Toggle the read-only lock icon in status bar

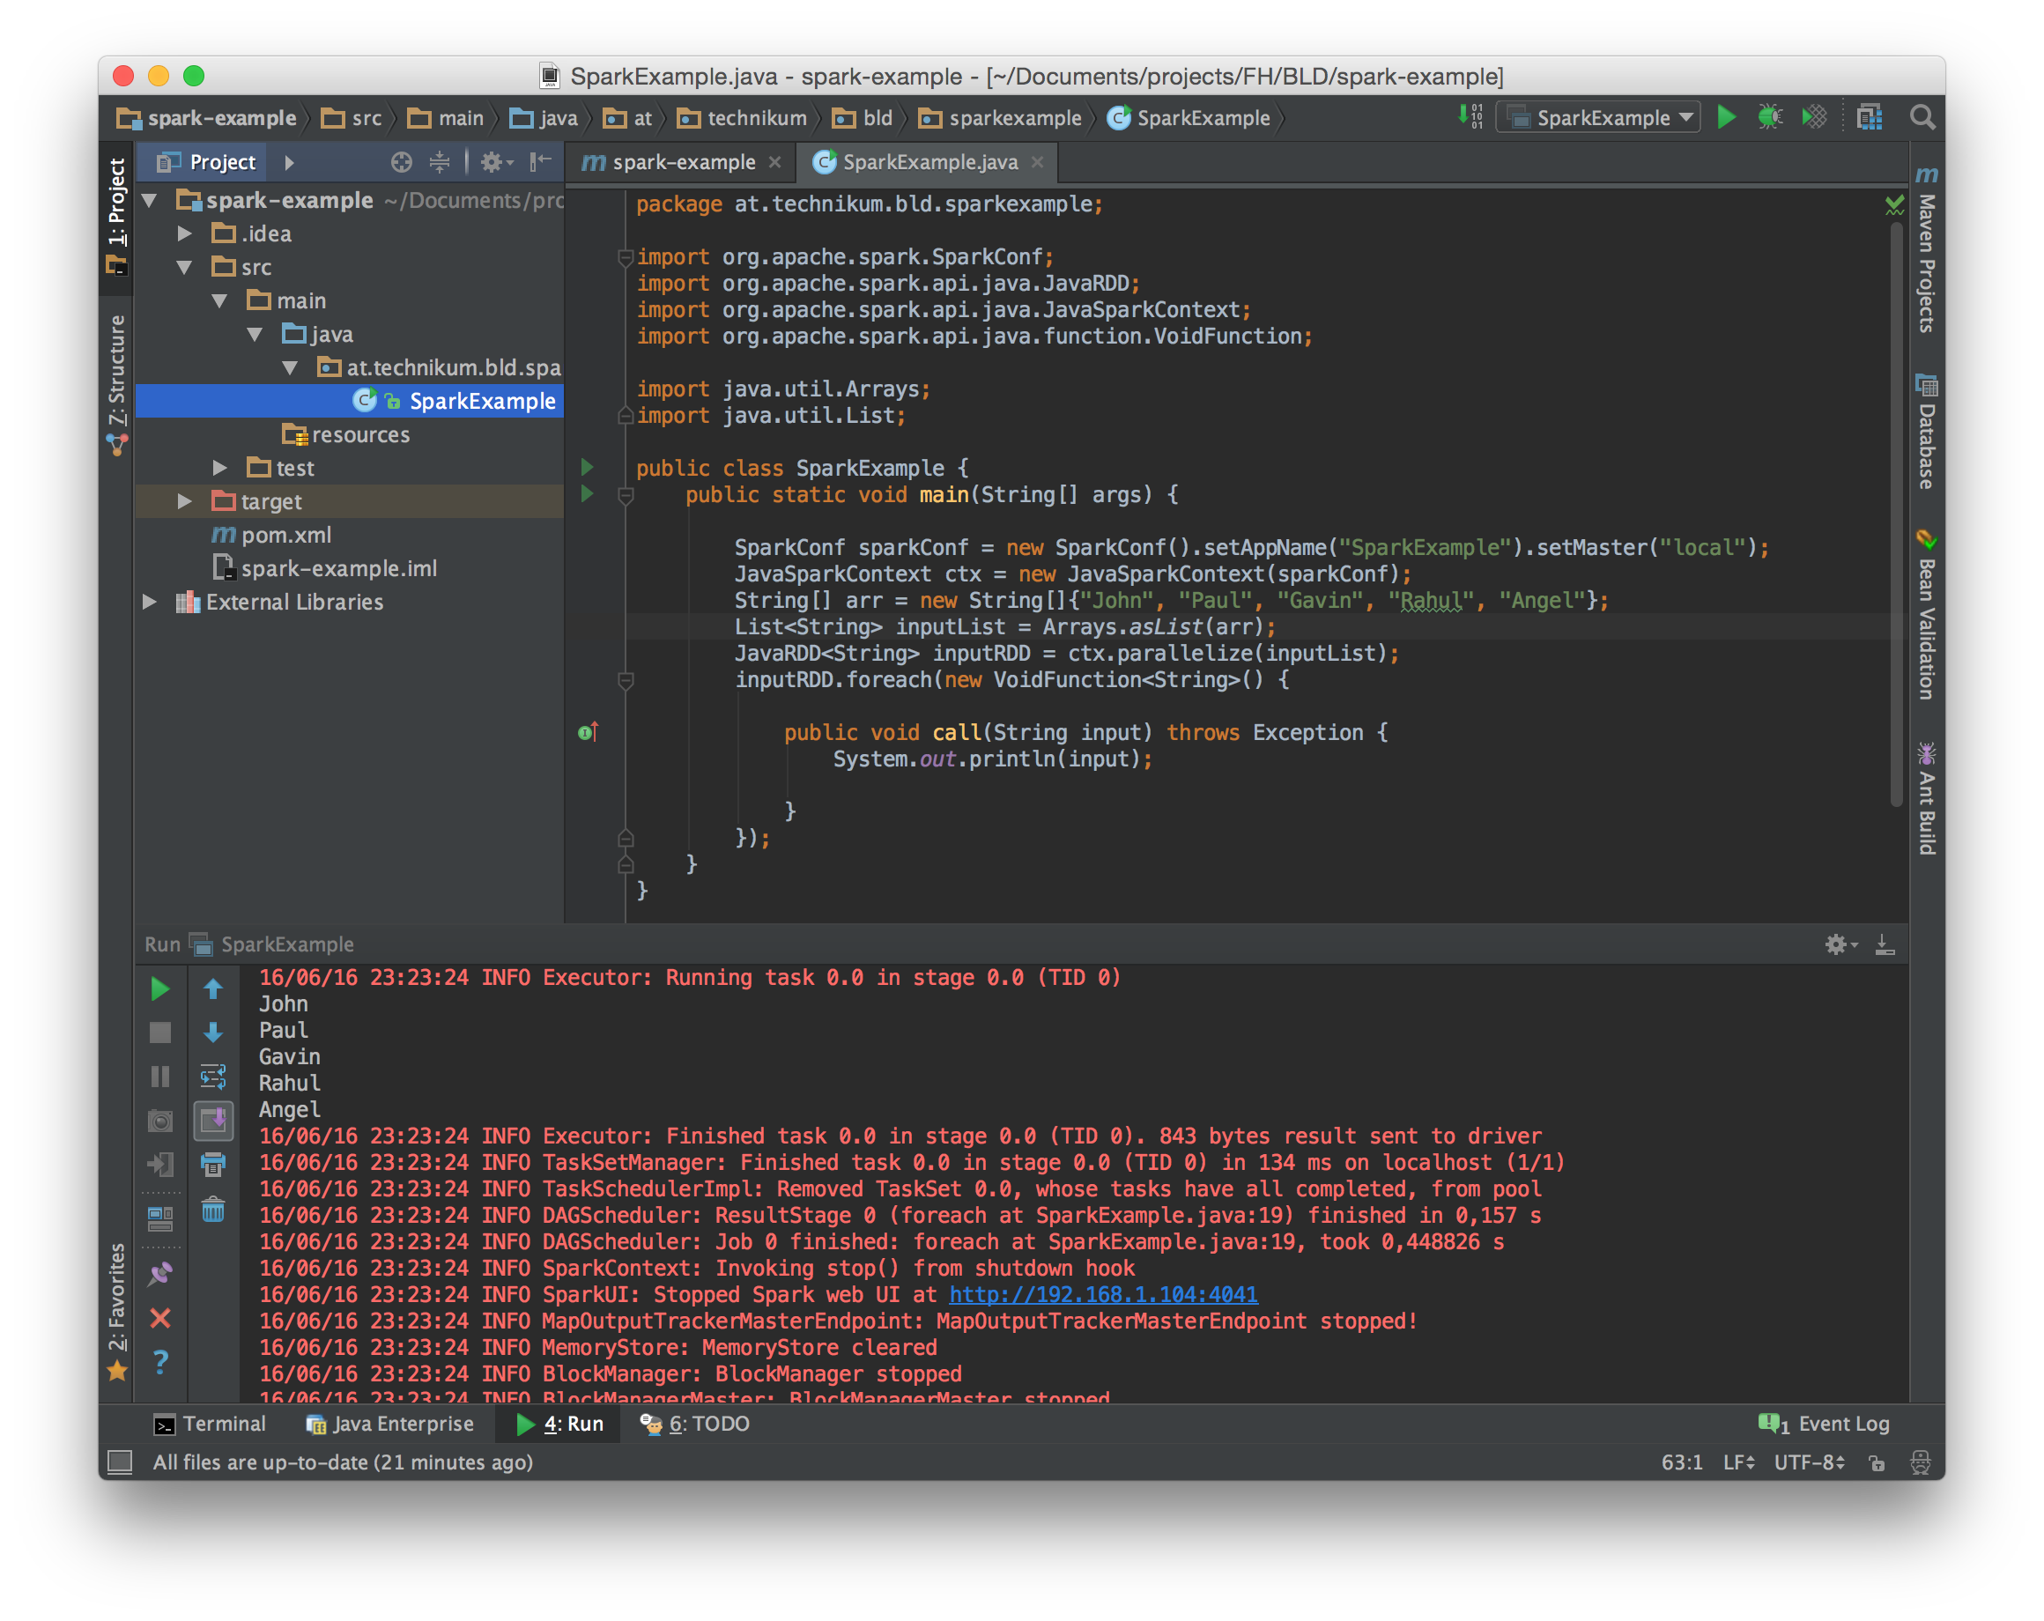click(1877, 1462)
